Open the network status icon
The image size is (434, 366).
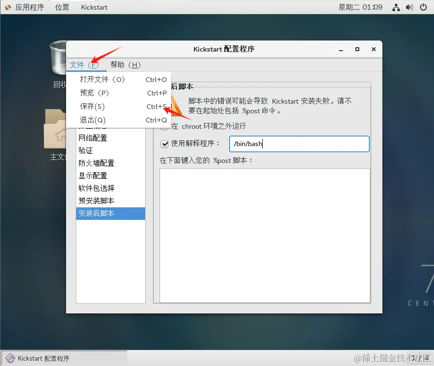(x=396, y=8)
